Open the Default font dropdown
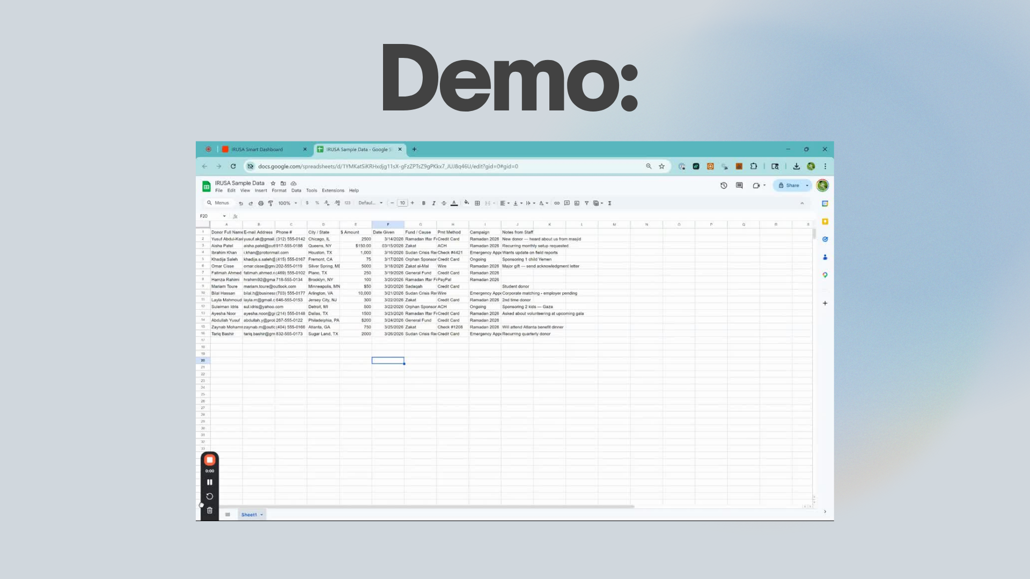The height and width of the screenshot is (579, 1030). [370, 203]
